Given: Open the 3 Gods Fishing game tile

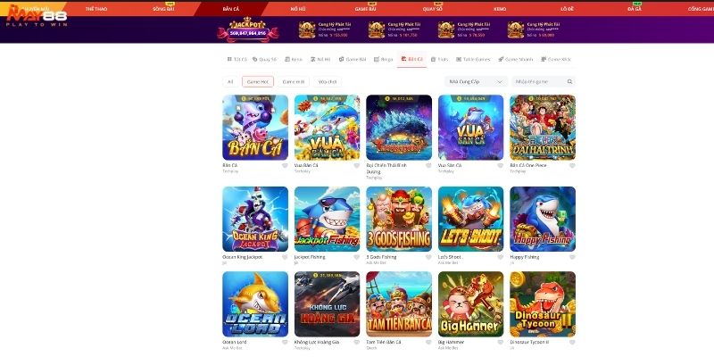Looking at the screenshot, I should [399, 219].
